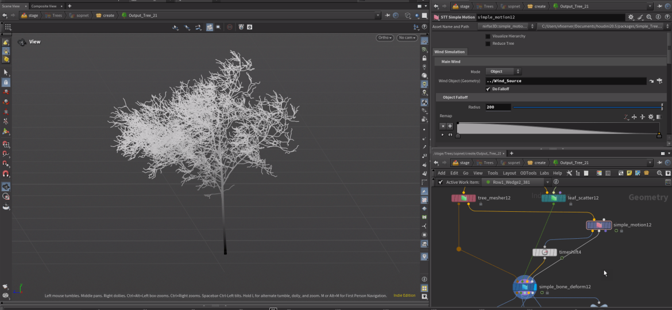Click the tree_mesher12 node icon
This screenshot has height=310, width=672.
(464, 198)
